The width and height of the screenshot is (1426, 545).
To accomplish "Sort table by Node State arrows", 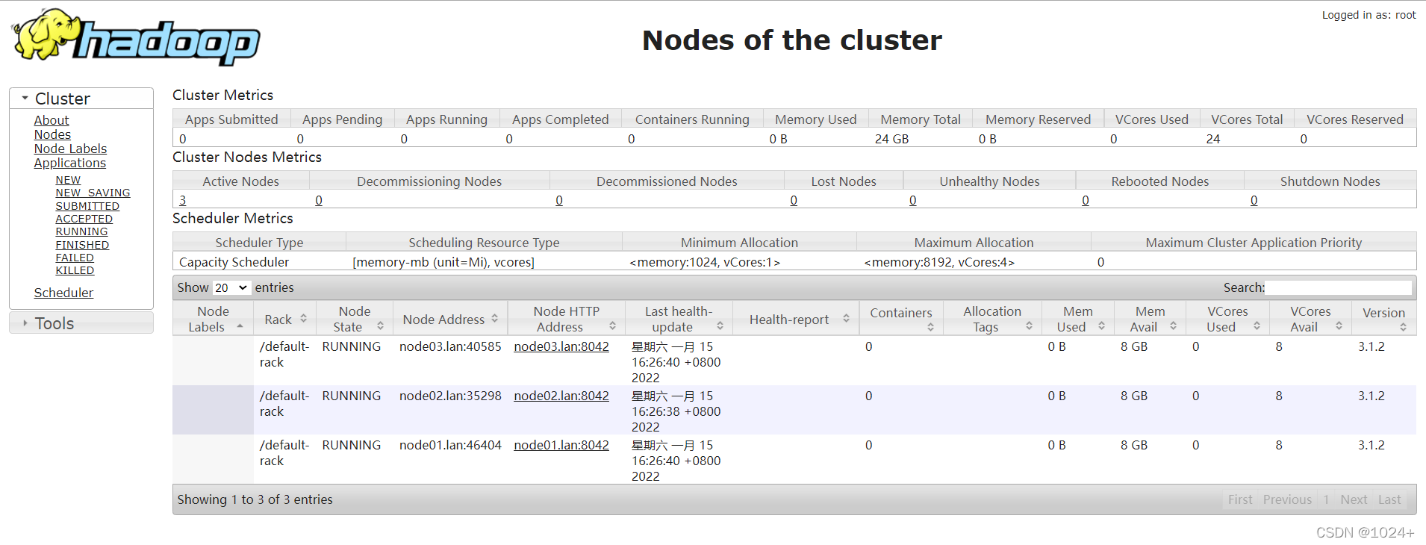I will pyautogui.click(x=380, y=326).
